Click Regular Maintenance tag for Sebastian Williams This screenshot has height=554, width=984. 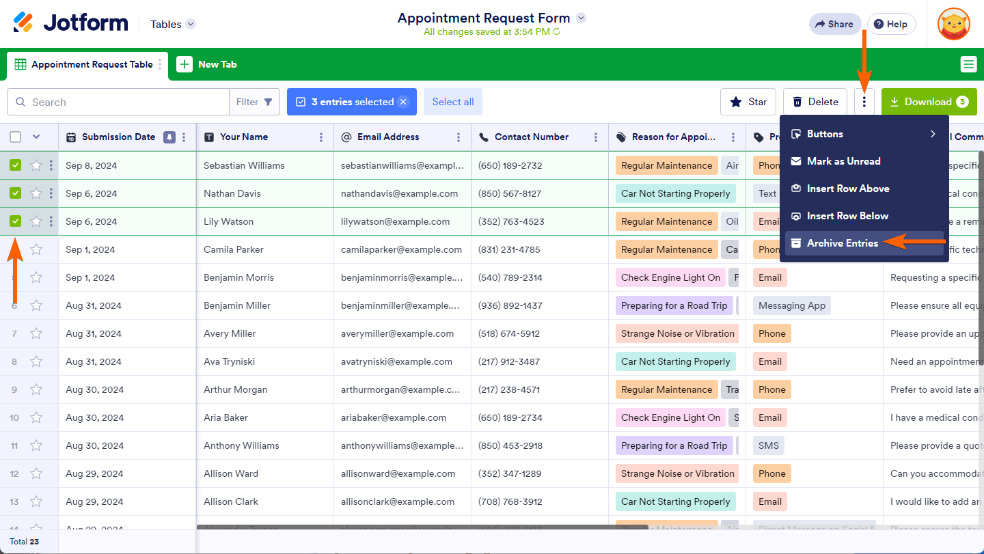(666, 165)
